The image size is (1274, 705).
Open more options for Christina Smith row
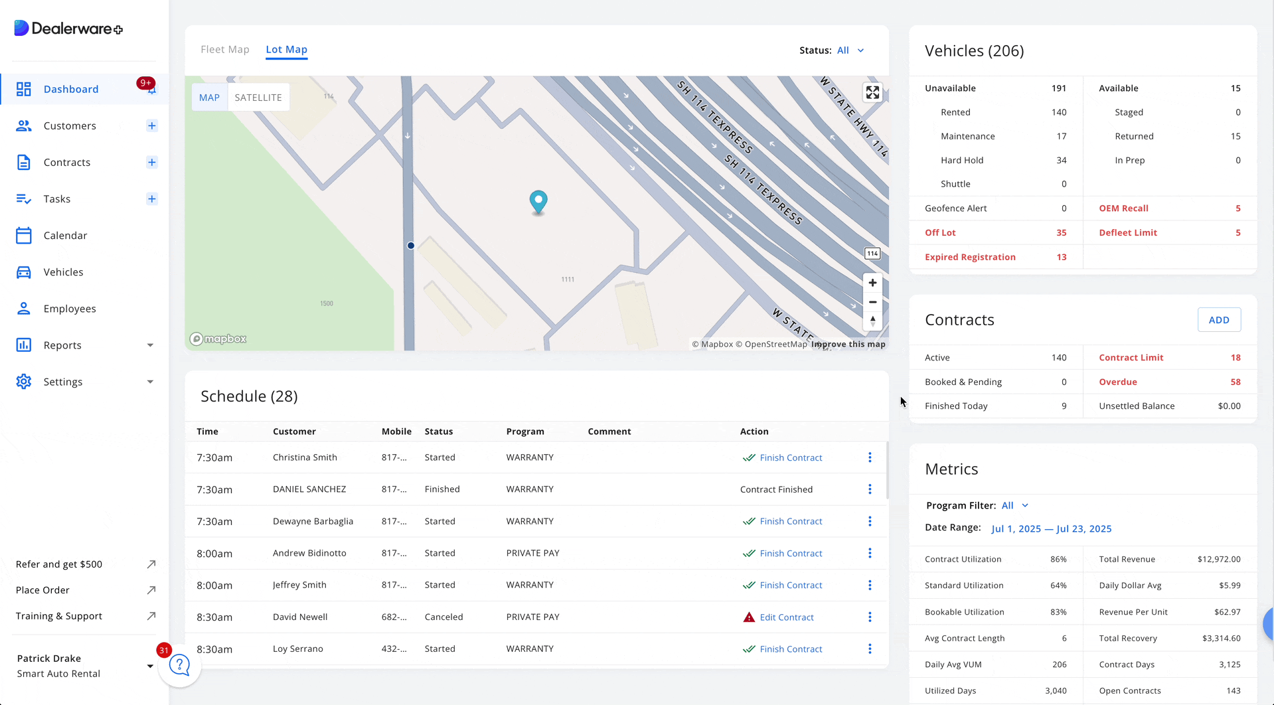point(870,457)
